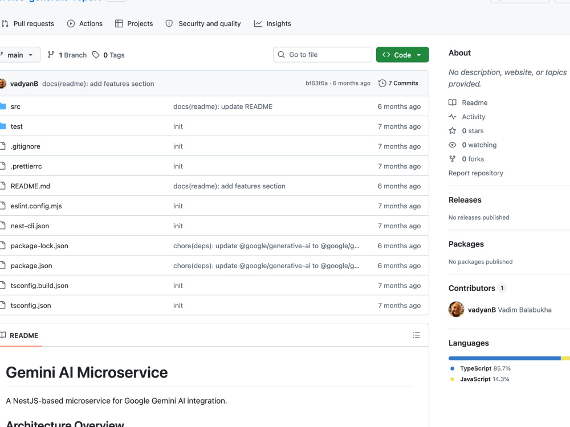Open the nest-cli.json file

[x=30, y=226]
